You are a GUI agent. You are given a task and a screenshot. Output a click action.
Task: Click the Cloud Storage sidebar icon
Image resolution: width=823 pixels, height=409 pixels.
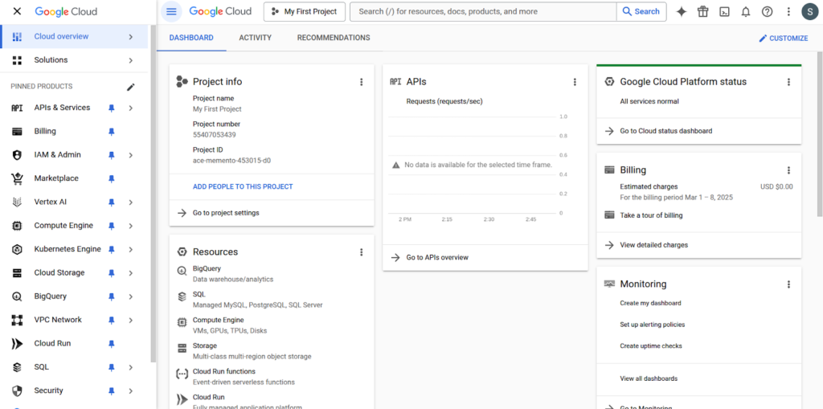[x=18, y=273]
